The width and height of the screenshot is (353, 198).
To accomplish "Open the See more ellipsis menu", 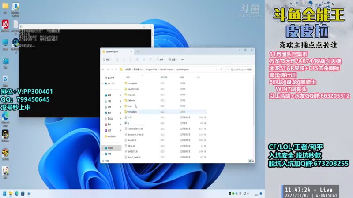I will click(183, 59).
